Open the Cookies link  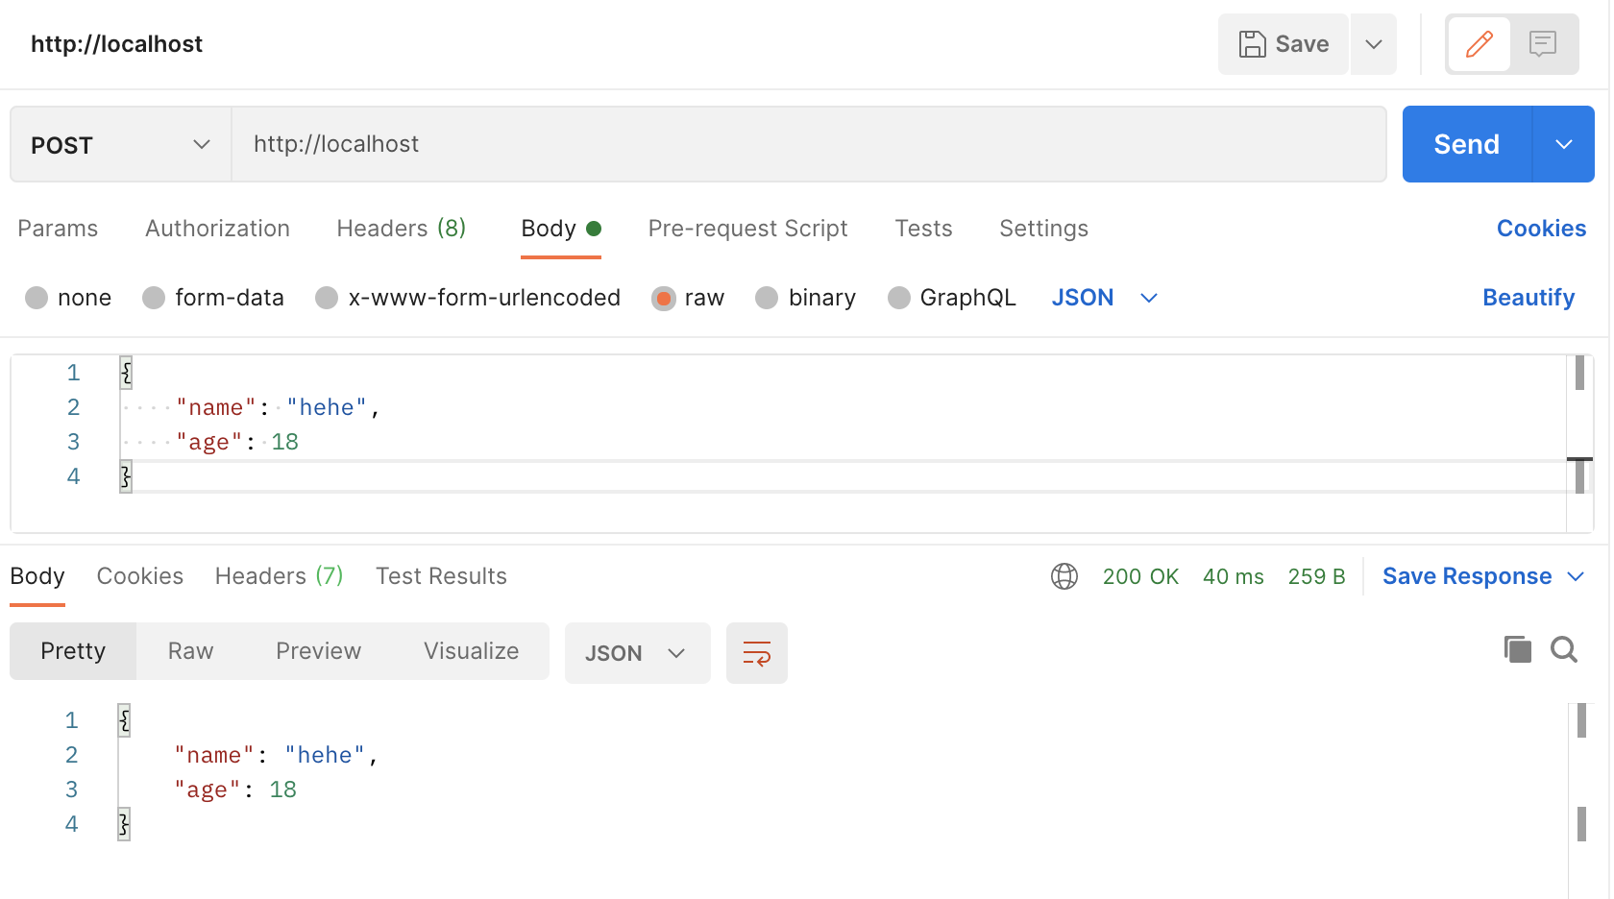point(1541,229)
